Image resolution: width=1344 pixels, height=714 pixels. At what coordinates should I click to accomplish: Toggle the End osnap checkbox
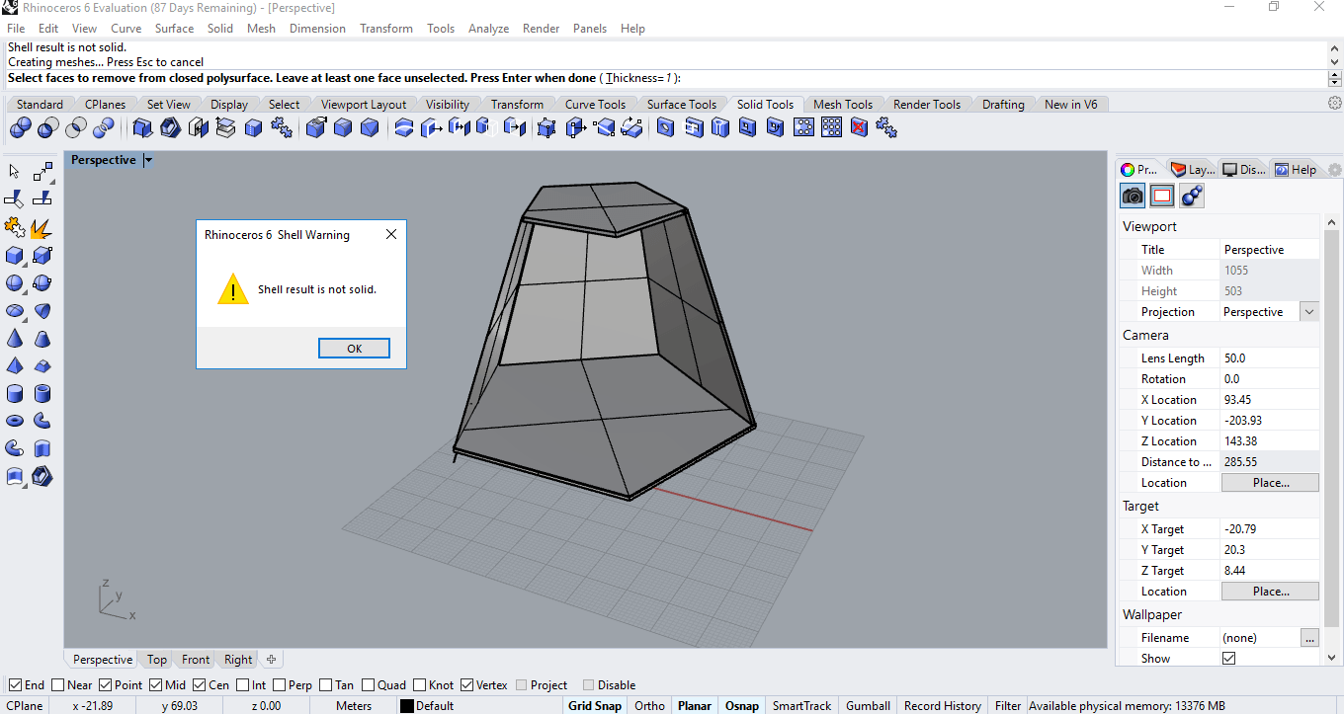coord(15,684)
